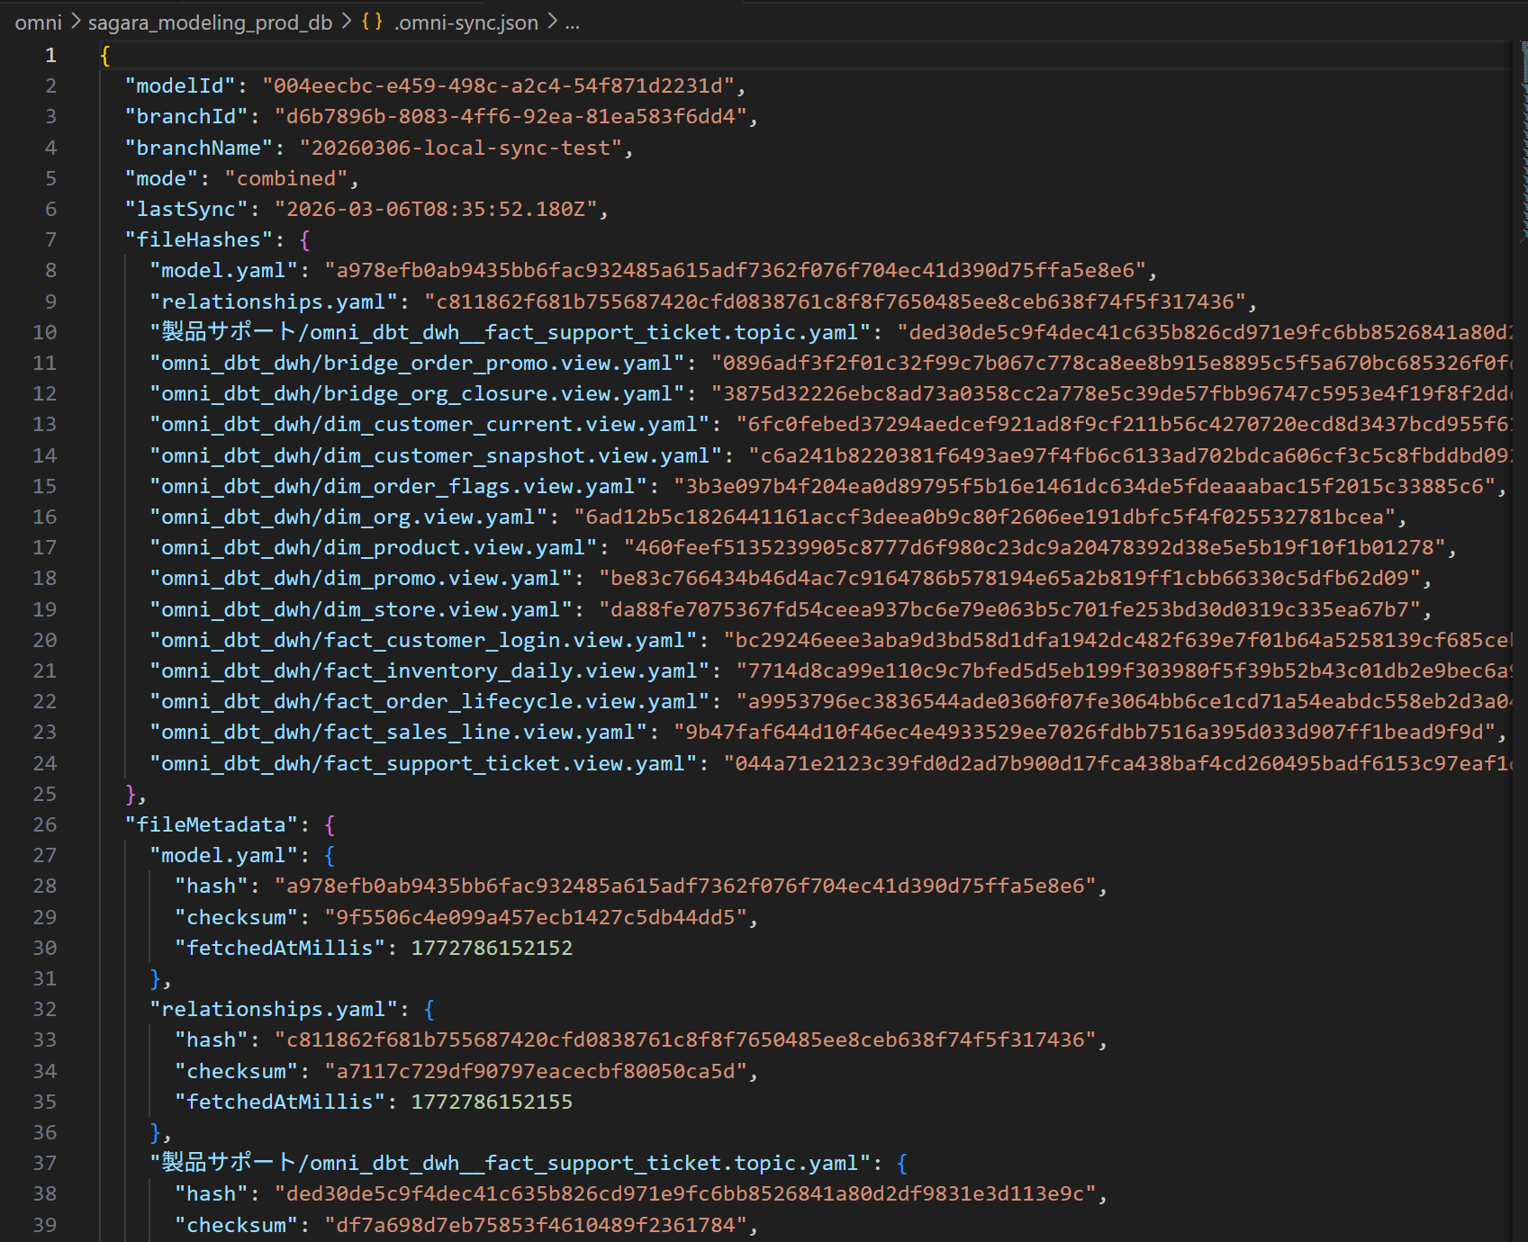The image size is (1528, 1242).
Task: Click the hash value on line 8
Action: [736, 271]
